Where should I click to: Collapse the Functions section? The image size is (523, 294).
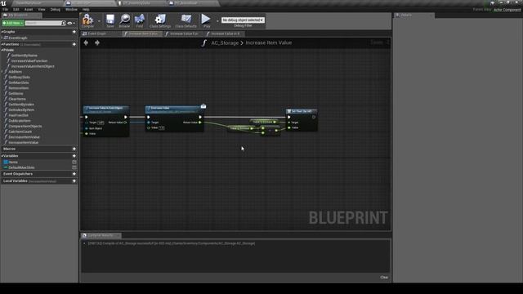pyautogui.click(x=2, y=44)
